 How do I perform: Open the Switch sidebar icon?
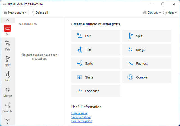point(8,106)
